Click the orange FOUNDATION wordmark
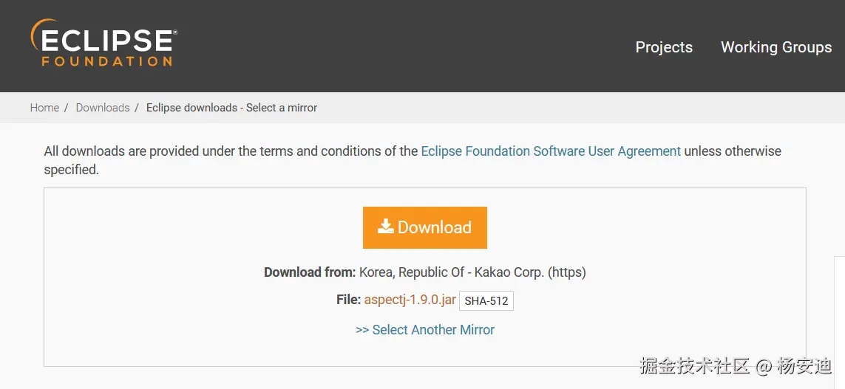845x389 pixels. pyautogui.click(x=107, y=62)
